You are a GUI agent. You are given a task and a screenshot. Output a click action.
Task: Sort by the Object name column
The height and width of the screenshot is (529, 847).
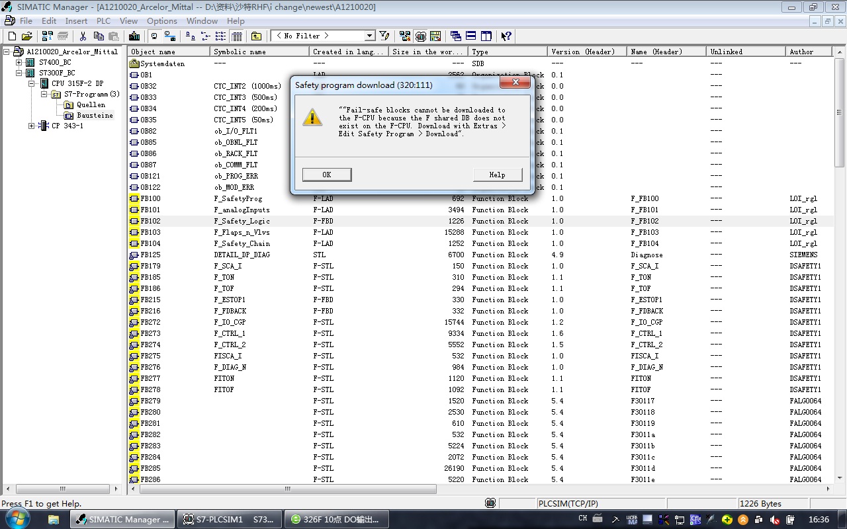click(x=169, y=52)
